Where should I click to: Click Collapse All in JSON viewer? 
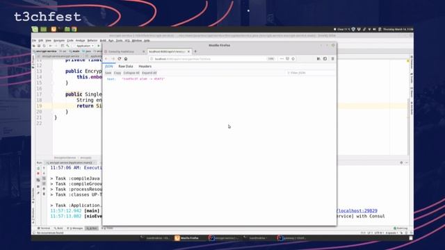(x=131, y=73)
